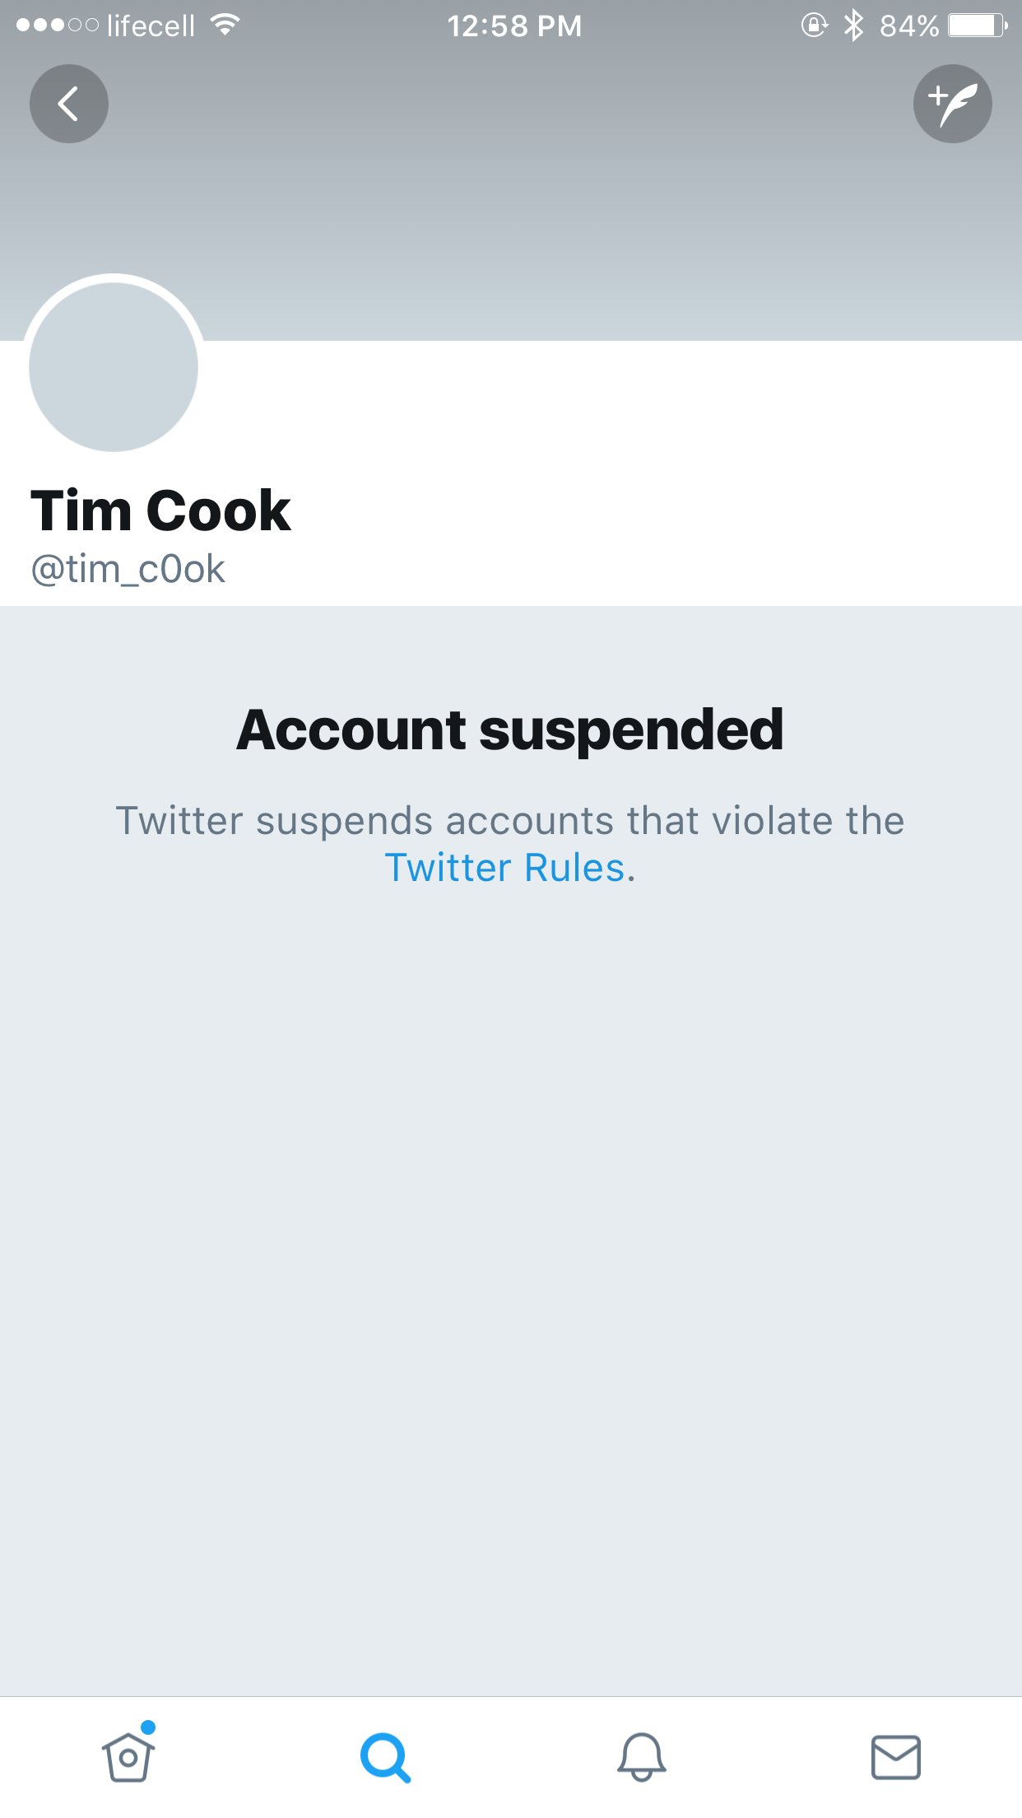Tap the back arrow button
1022x1818 pixels.
[69, 104]
